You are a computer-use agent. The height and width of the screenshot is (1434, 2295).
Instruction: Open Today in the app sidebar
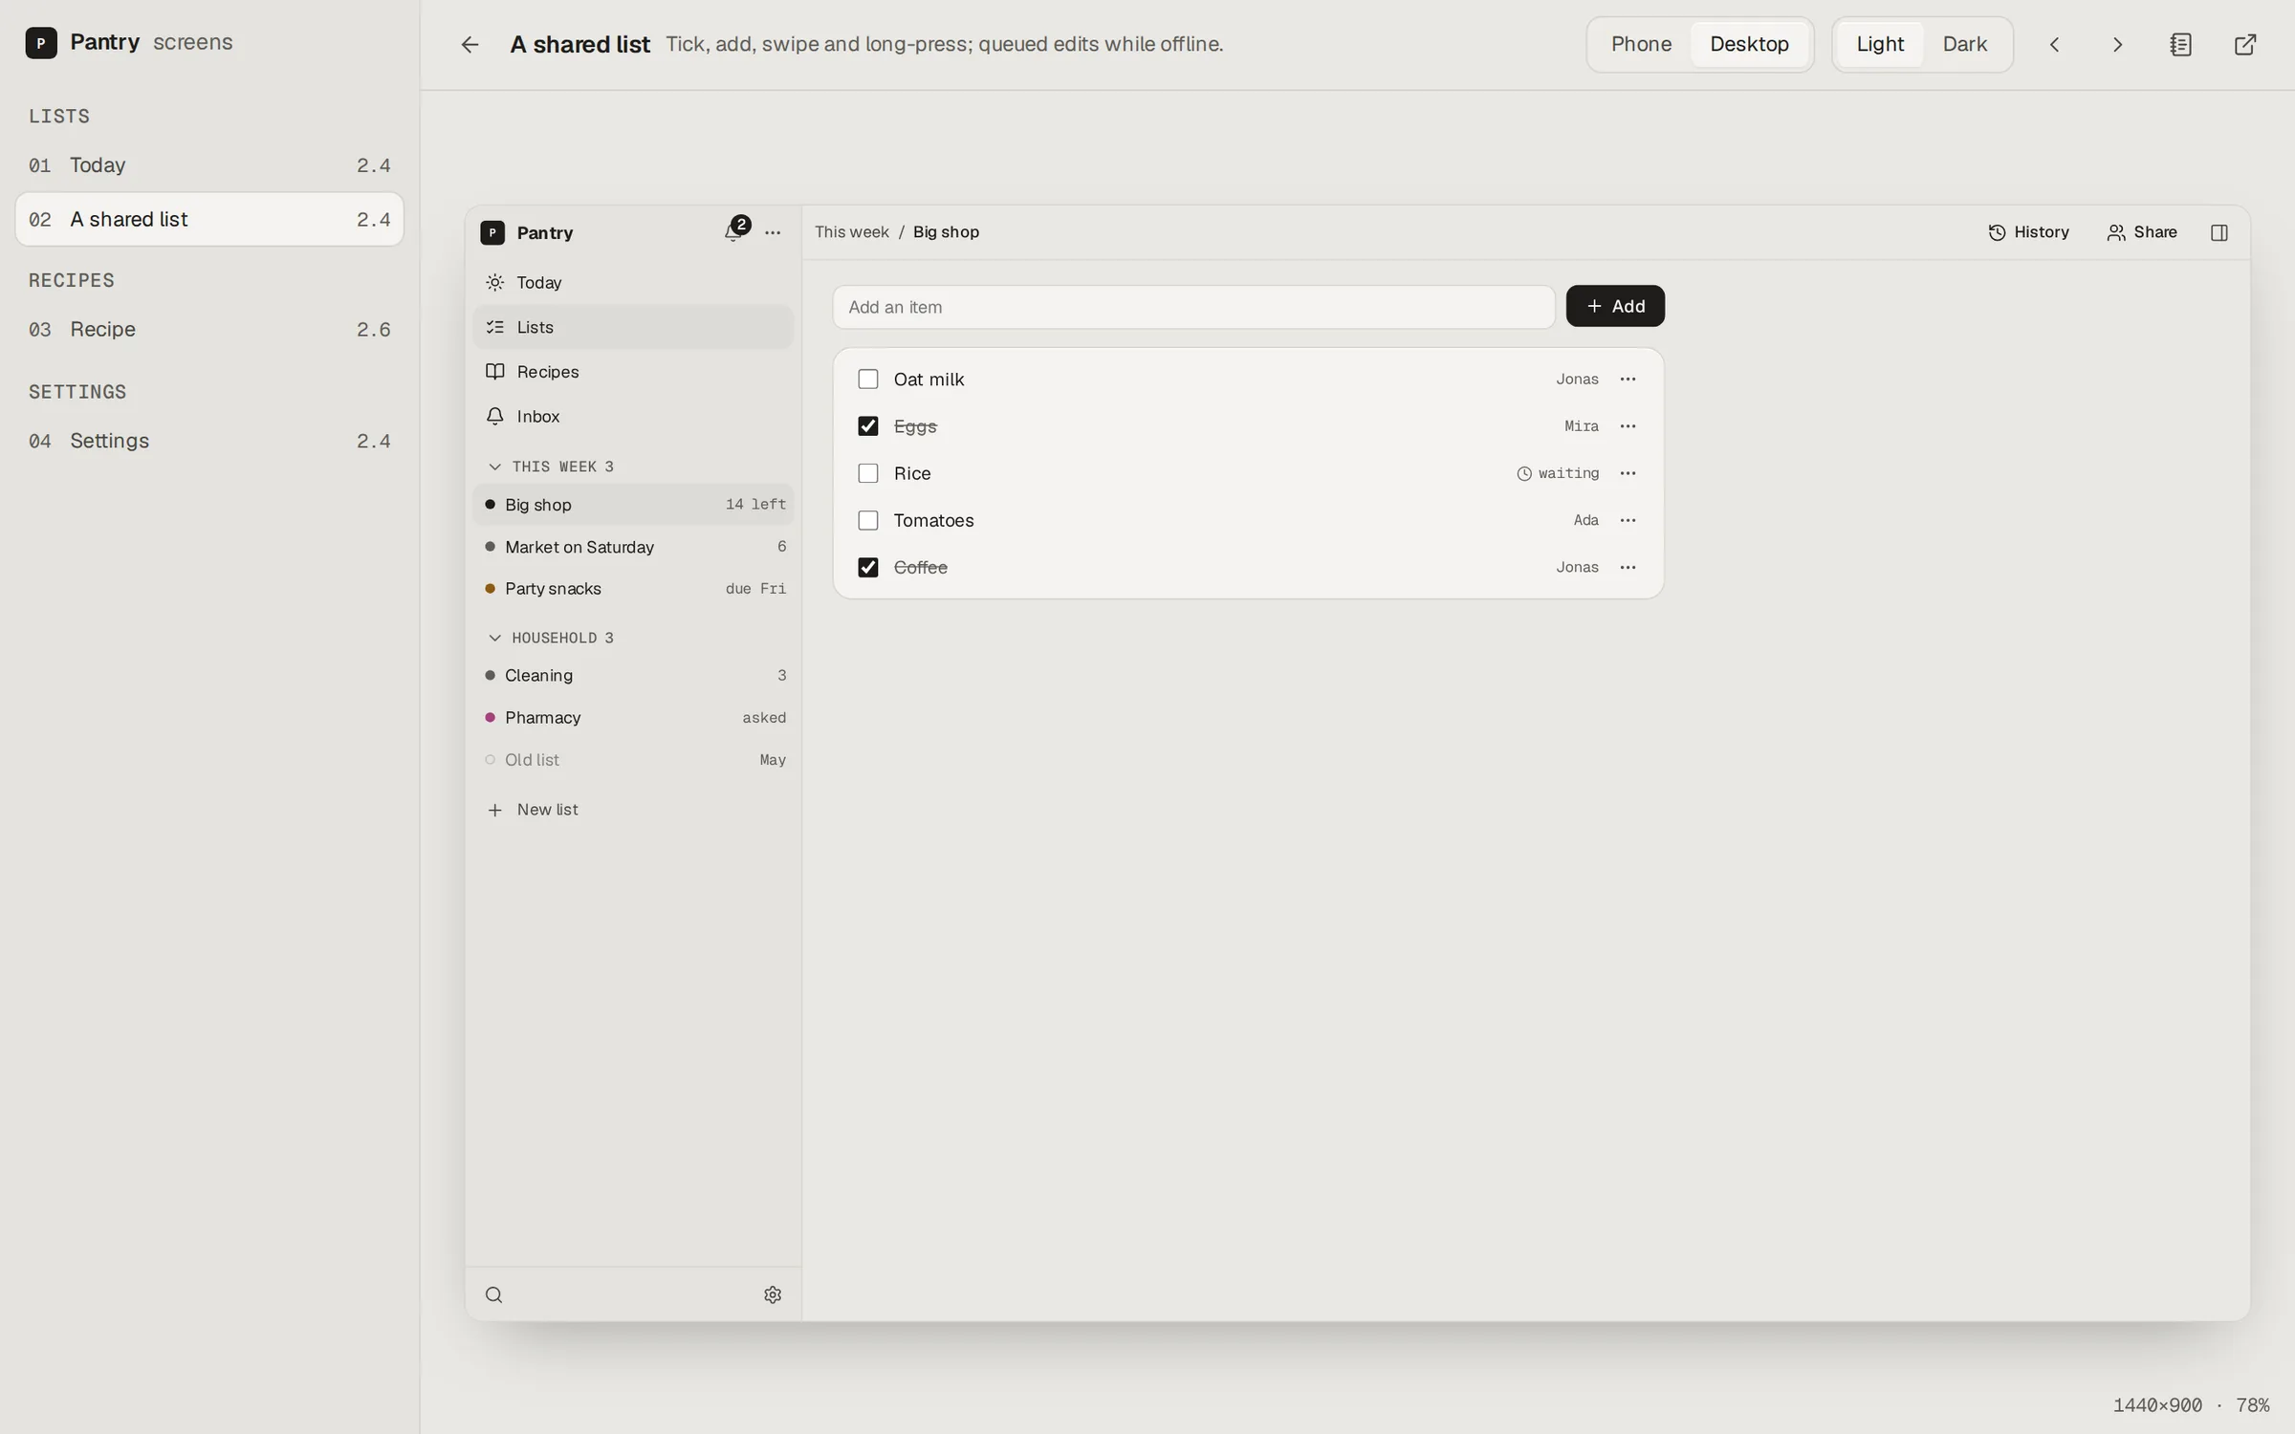(633, 282)
